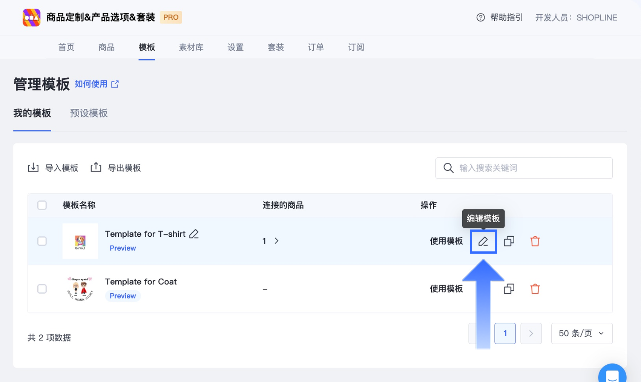This screenshot has height=382, width=641.
Task: Expand linked products arrow for T-shirt template
Action: (x=276, y=241)
